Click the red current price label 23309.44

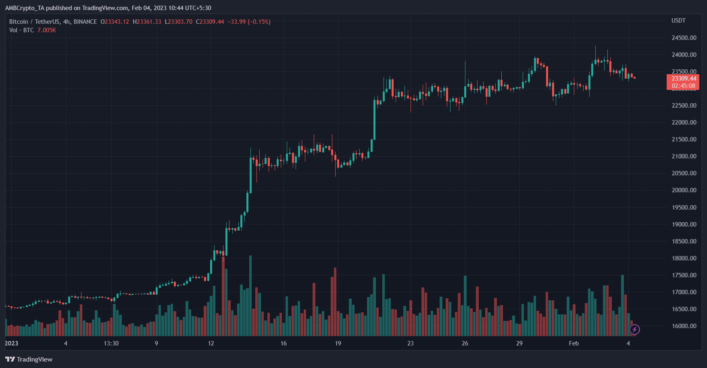684,79
